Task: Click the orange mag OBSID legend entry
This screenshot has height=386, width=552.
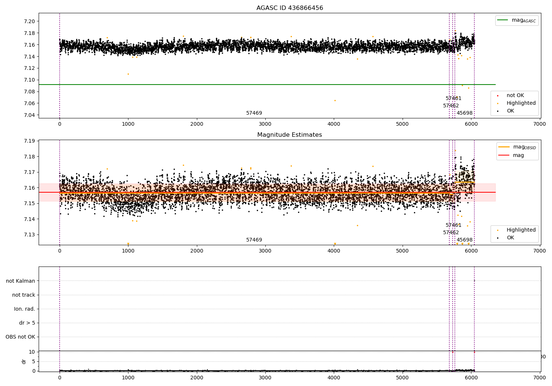Action: click(504, 147)
